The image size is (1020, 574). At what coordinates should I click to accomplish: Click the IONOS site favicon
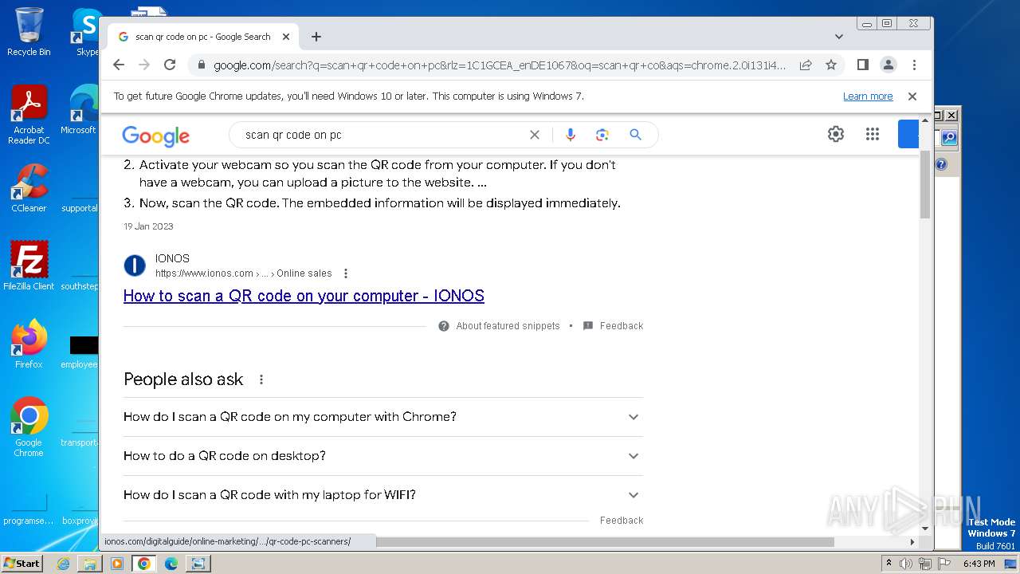(135, 265)
